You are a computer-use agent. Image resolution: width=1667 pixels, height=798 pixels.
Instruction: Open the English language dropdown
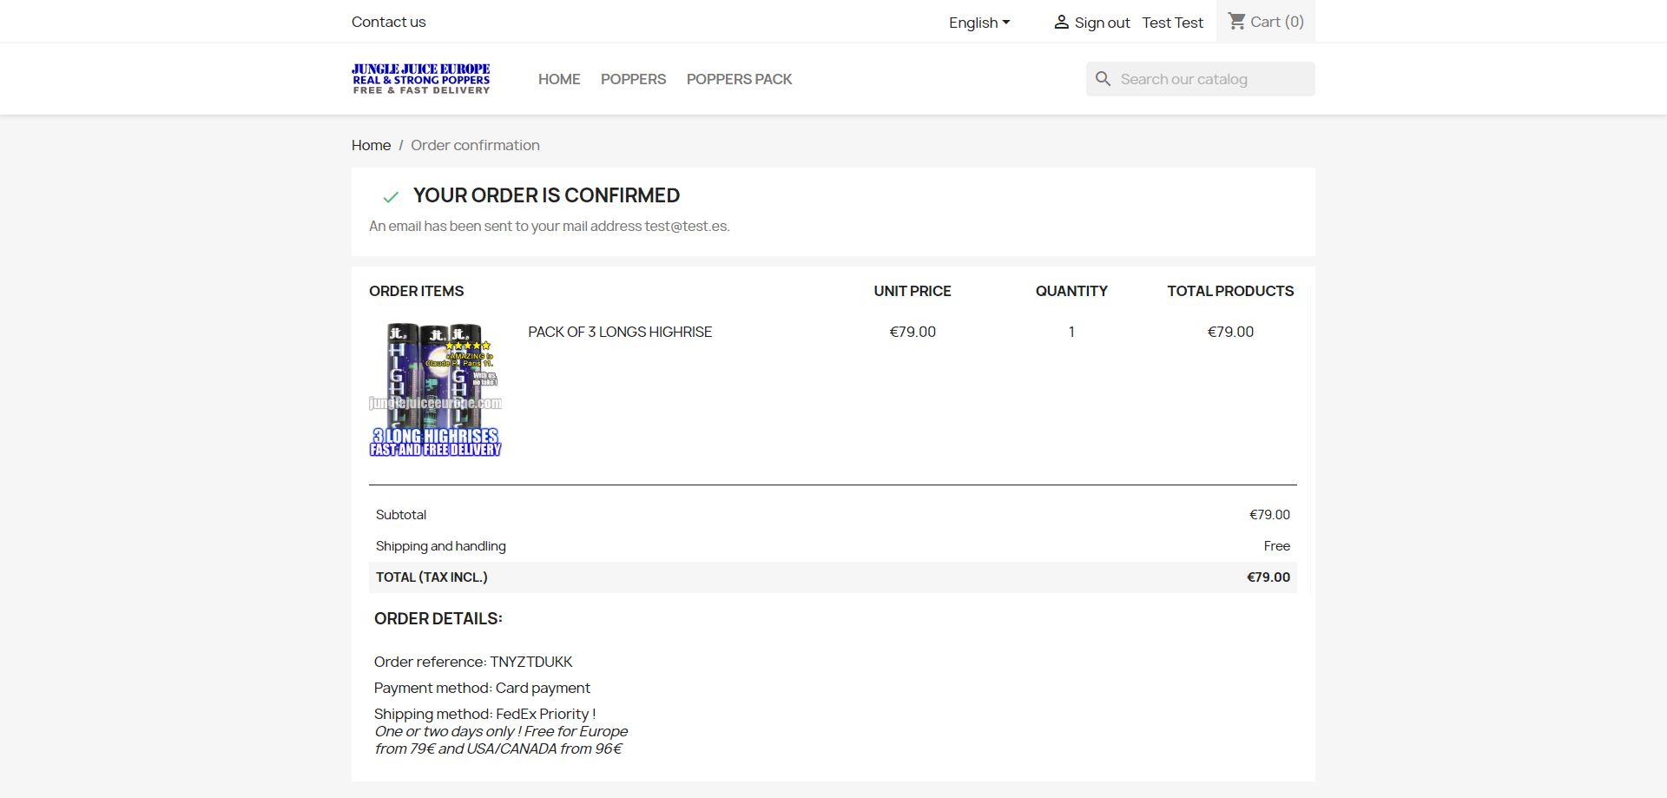[978, 23]
